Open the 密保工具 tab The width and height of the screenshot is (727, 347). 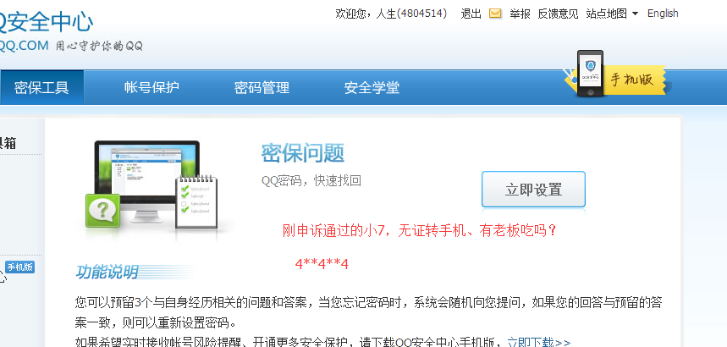click(x=41, y=87)
